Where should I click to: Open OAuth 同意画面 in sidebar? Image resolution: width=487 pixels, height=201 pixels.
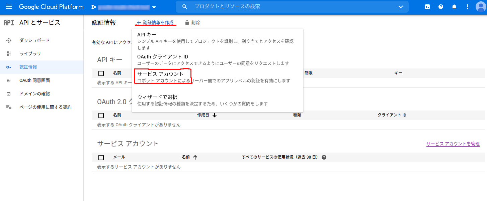point(42,80)
